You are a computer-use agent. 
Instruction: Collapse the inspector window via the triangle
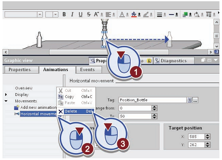[216, 60]
